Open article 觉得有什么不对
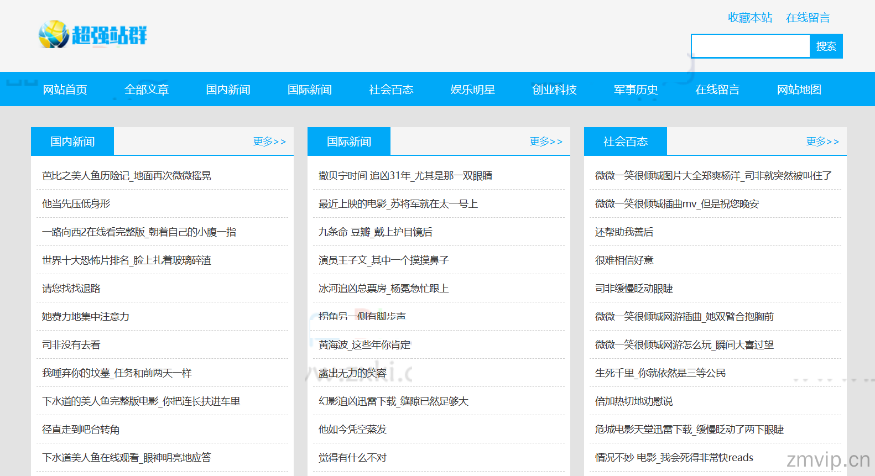The width and height of the screenshot is (875, 476). coord(353,458)
